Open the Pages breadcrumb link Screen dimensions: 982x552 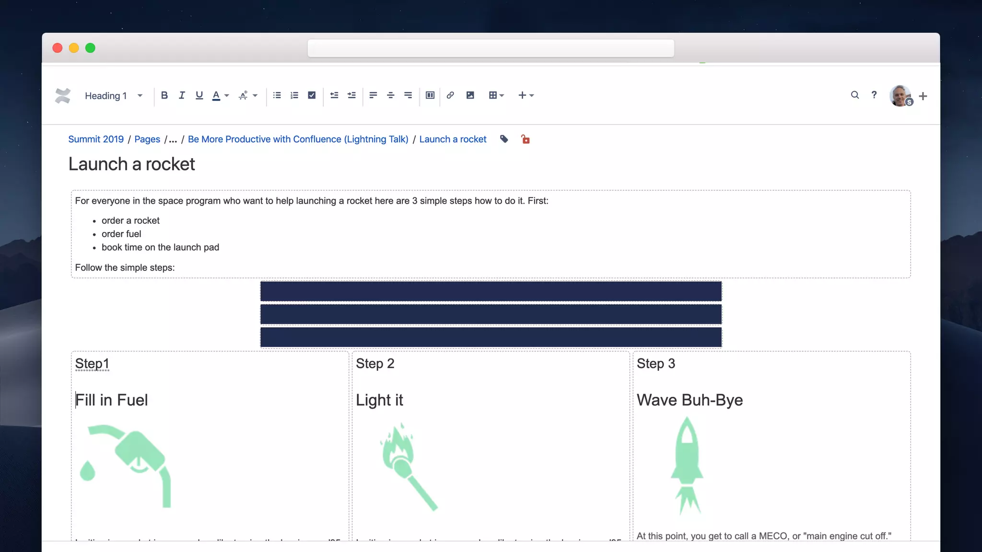click(147, 139)
